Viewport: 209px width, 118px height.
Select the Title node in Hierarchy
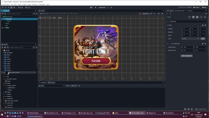(7, 26)
